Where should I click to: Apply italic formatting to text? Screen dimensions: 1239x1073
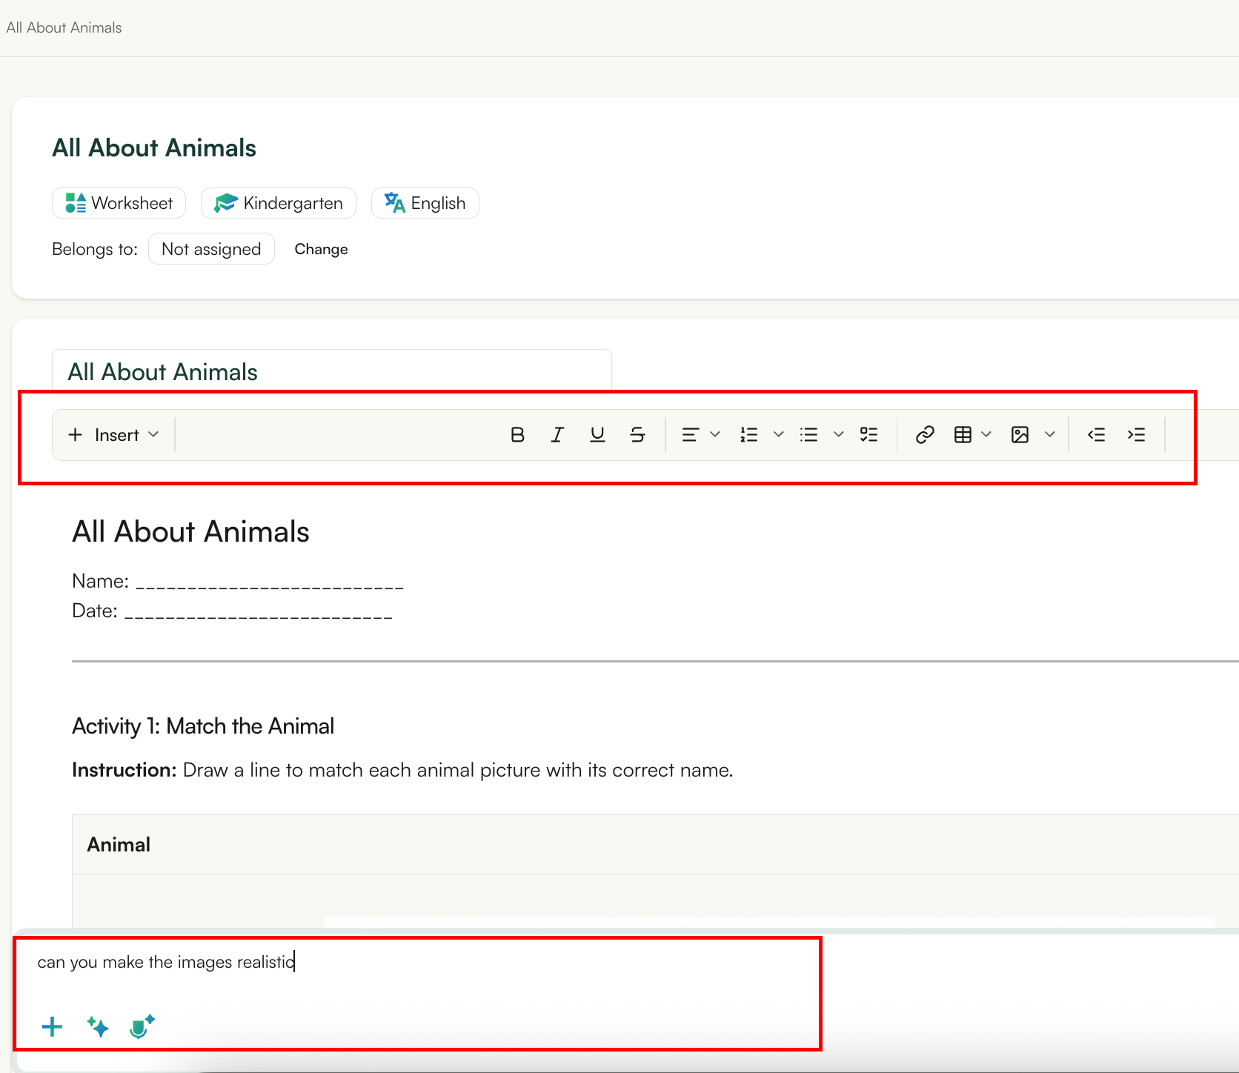pos(557,434)
